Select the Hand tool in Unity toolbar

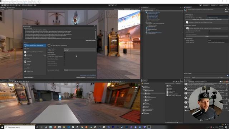tap(2, 5)
